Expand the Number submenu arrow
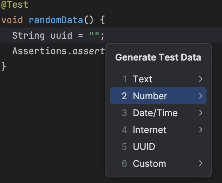The image size is (222, 183). pos(201,96)
